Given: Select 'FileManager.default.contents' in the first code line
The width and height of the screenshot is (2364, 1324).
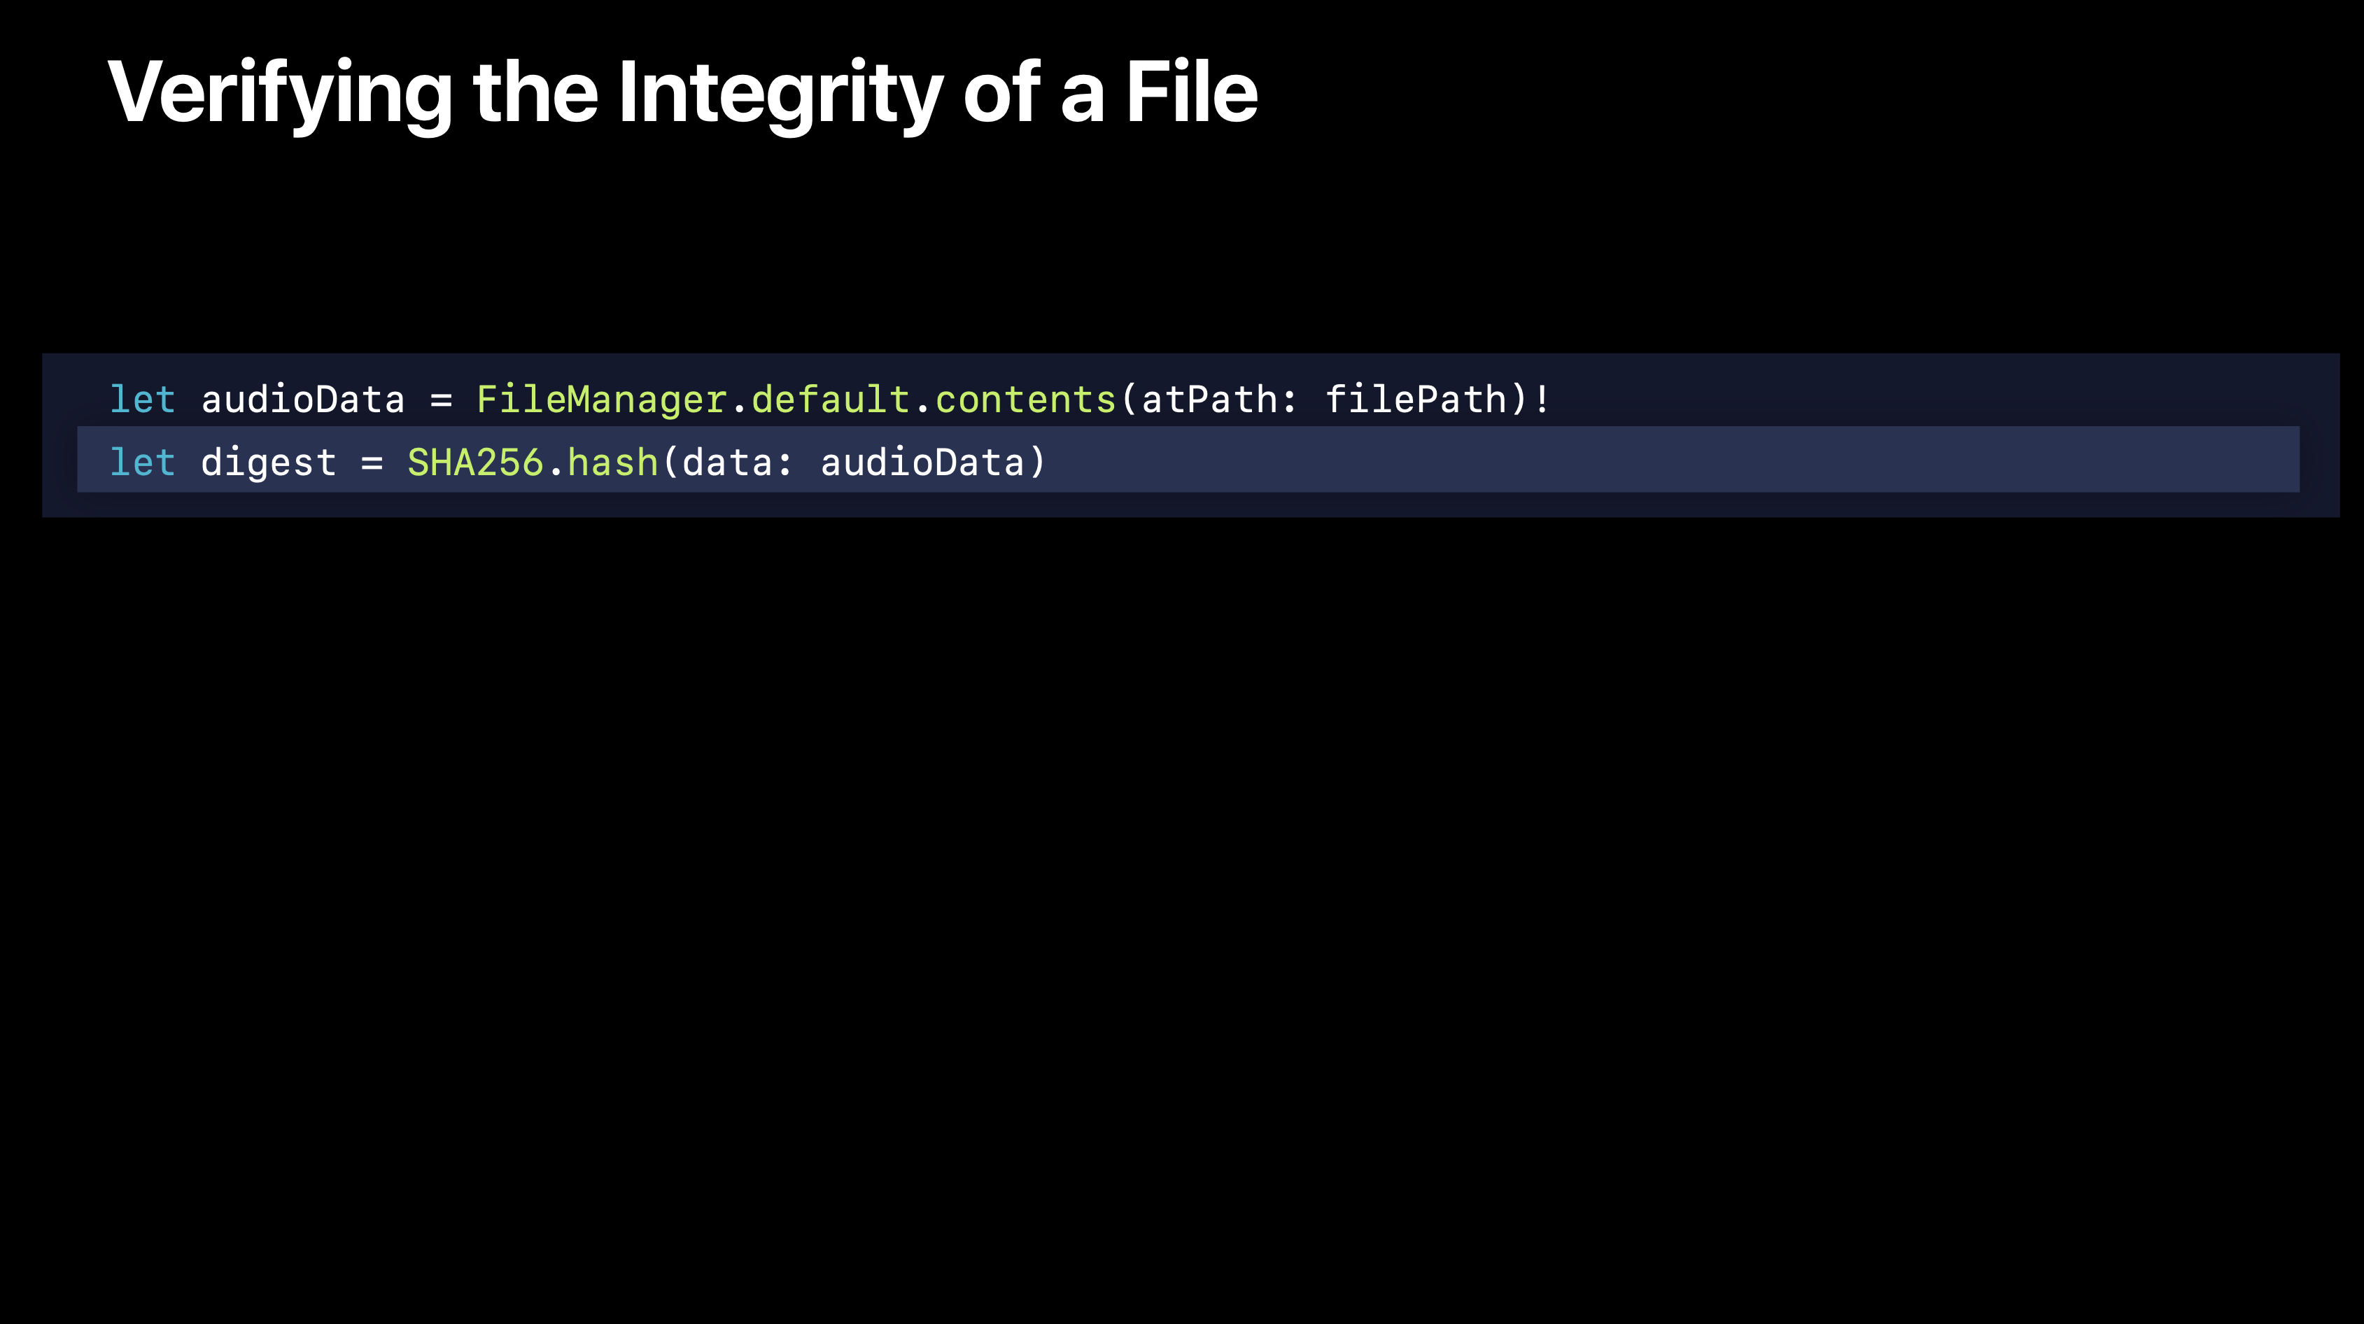Looking at the screenshot, I should point(796,400).
